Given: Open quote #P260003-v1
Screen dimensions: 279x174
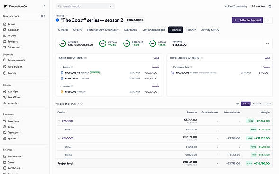Looking at the screenshot, I should point(72,78).
